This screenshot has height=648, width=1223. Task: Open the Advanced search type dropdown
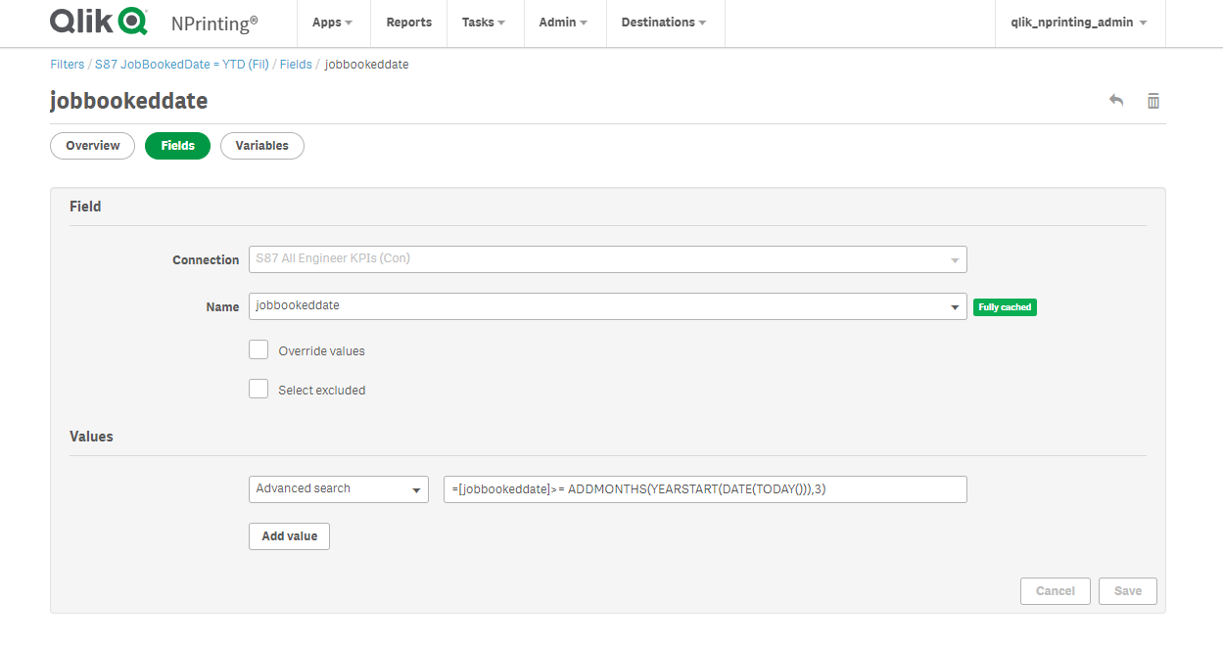coord(339,488)
